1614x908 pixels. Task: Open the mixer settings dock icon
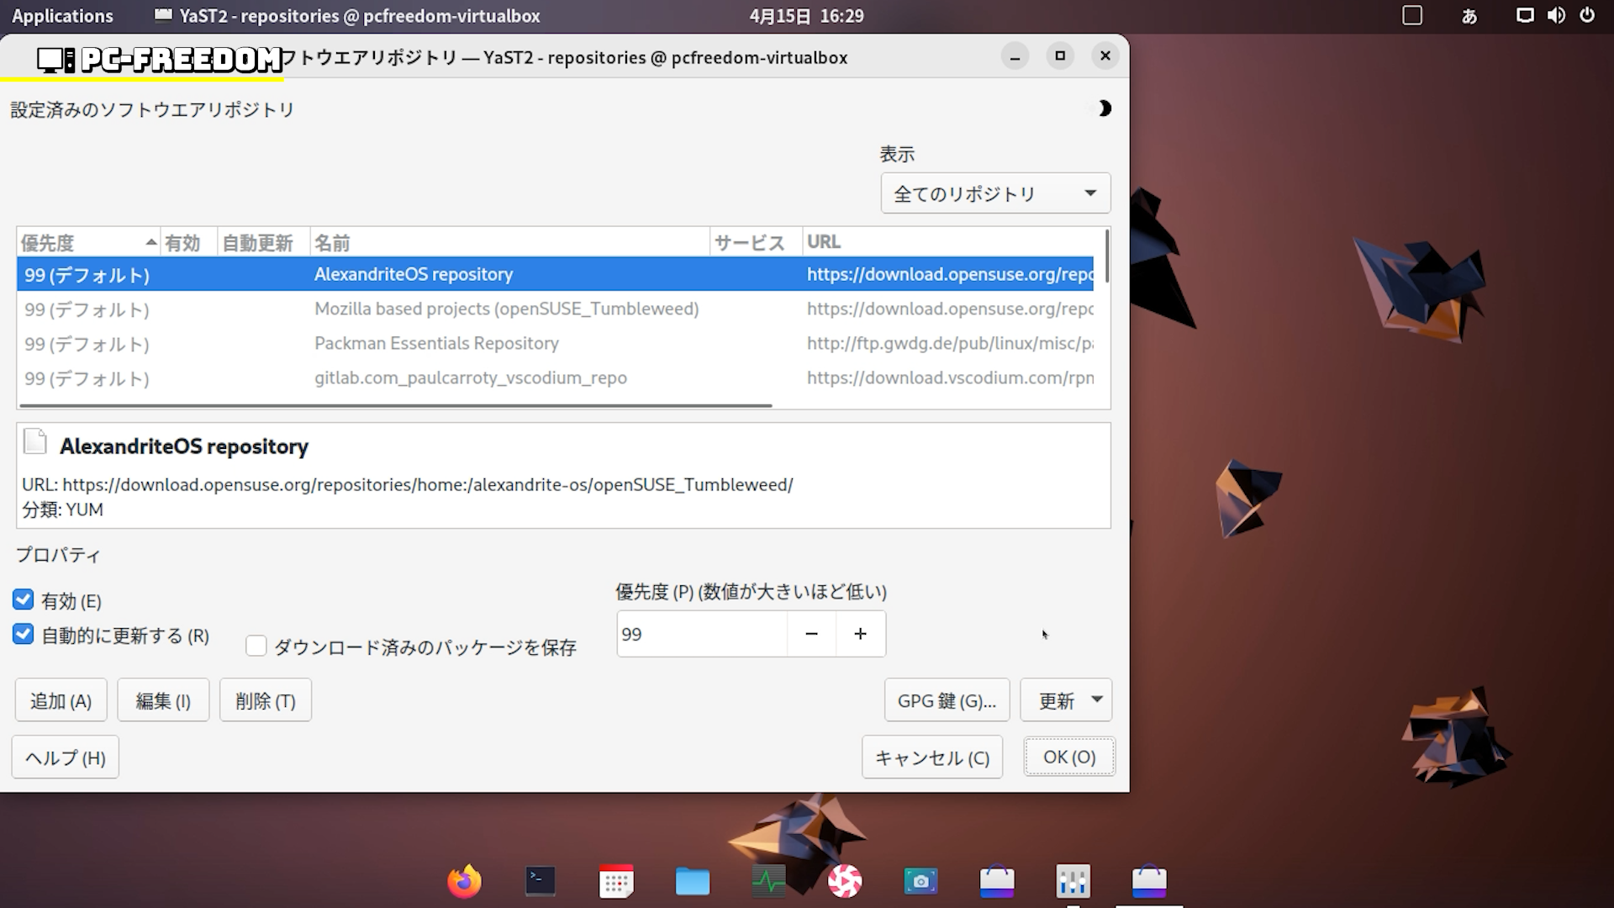tap(1073, 881)
